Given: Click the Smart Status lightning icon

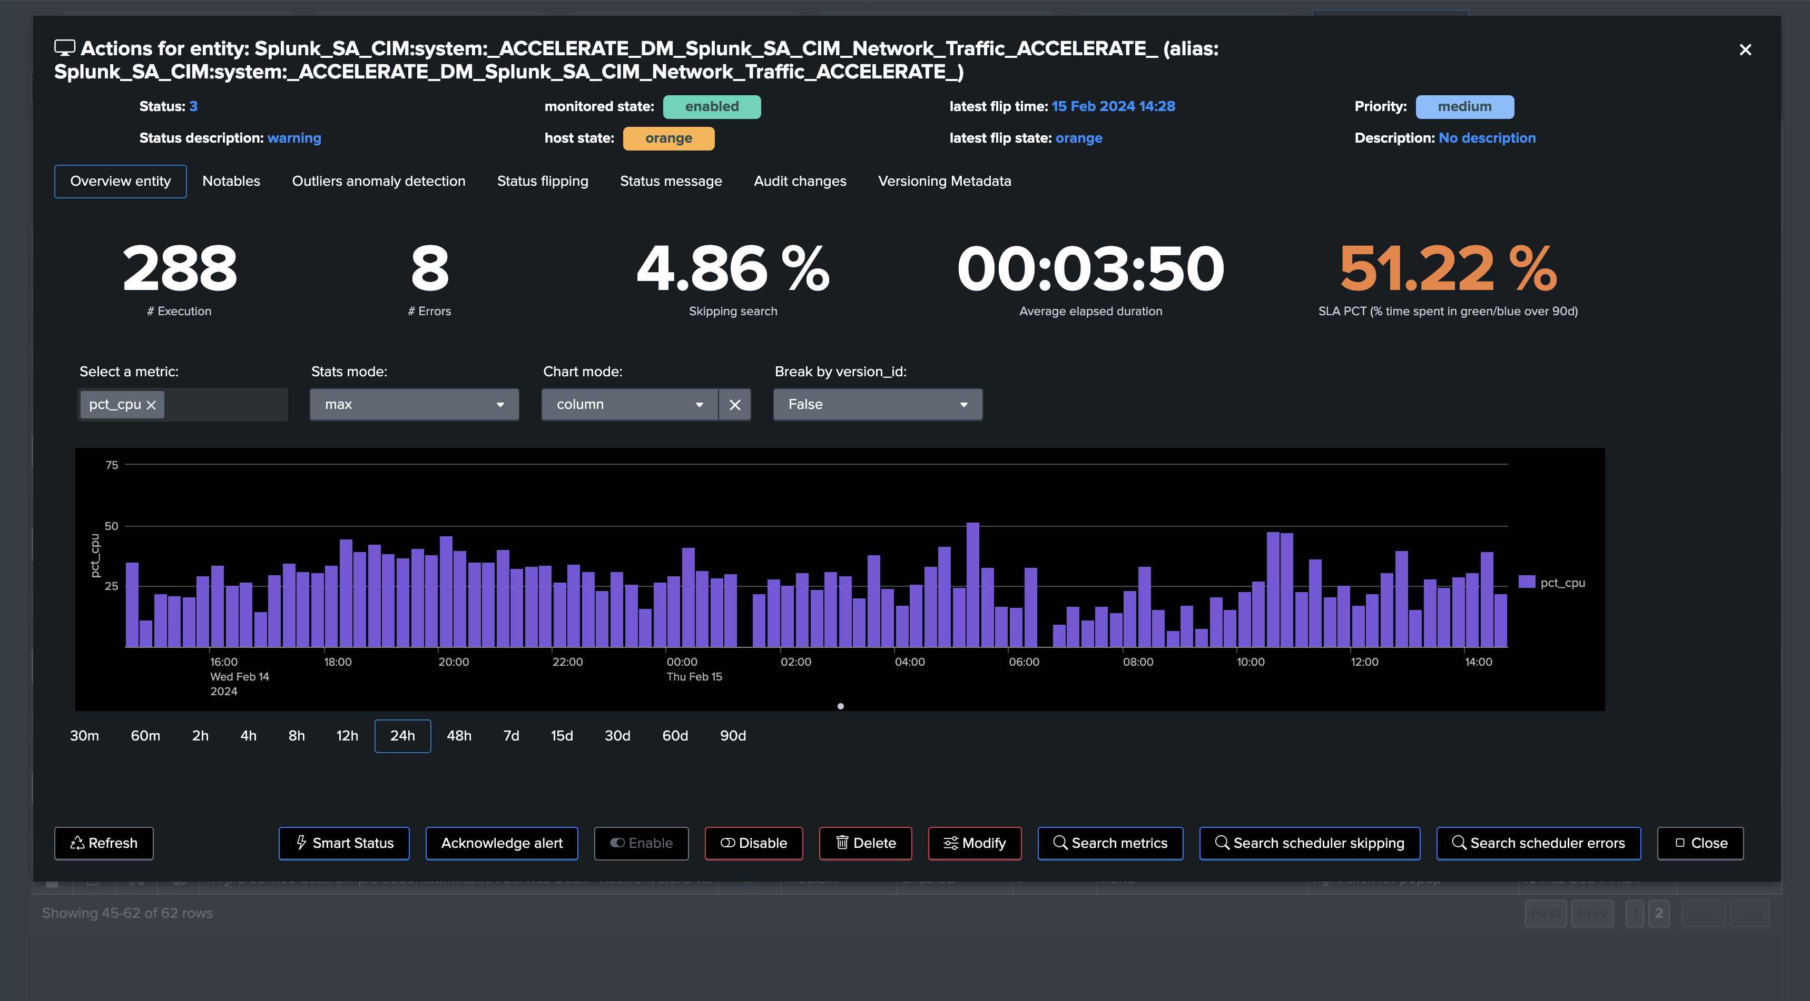Looking at the screenshot, I should pos(301,843).
